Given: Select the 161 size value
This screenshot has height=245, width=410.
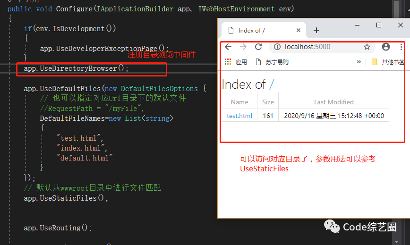Looking at the screenshot, I should pyautogui.click(x=268, y=116).
